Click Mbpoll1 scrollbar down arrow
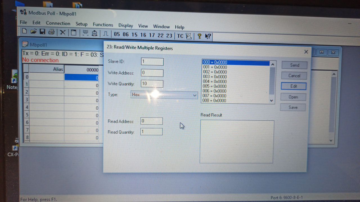 pyautogui.click(x=331, y=141)
